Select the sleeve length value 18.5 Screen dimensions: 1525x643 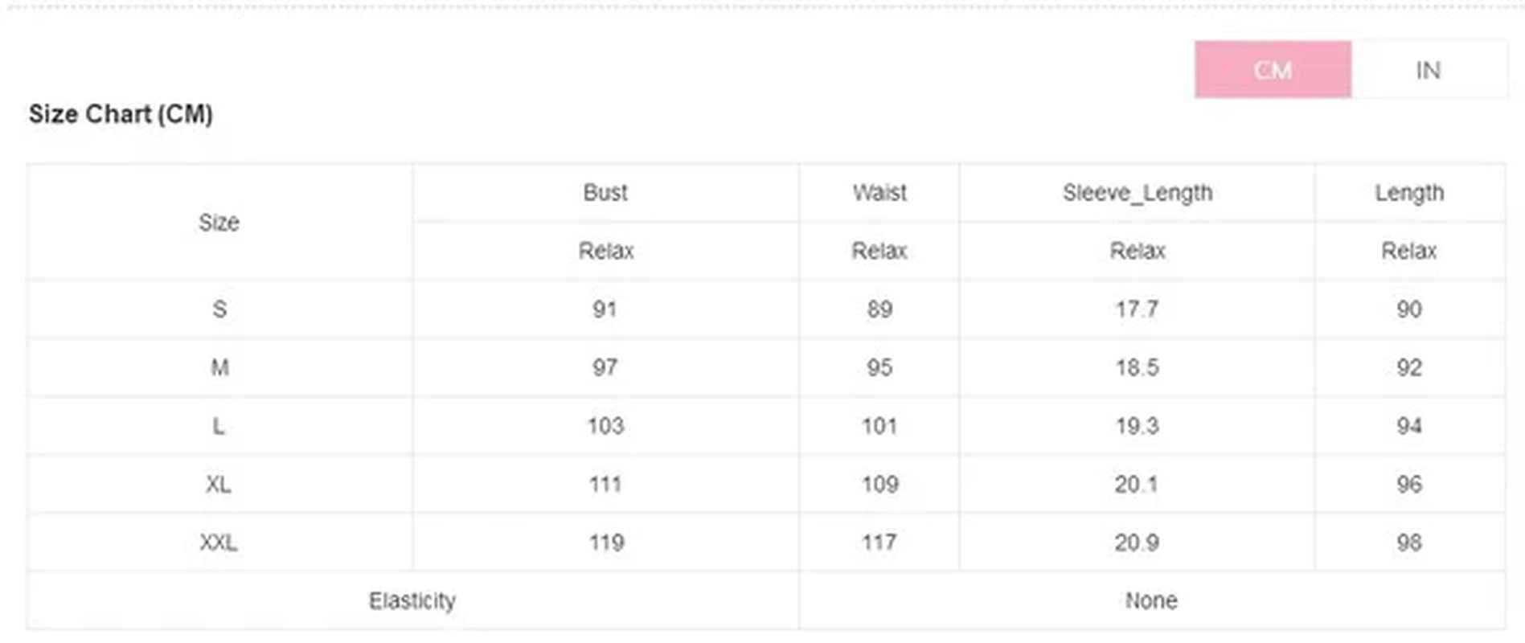coord(1137,368)
